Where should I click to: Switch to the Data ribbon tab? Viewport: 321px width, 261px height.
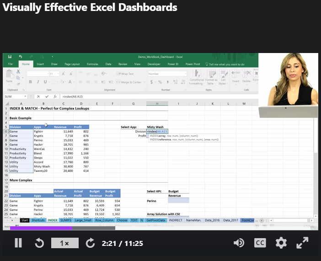click(108, 64)
